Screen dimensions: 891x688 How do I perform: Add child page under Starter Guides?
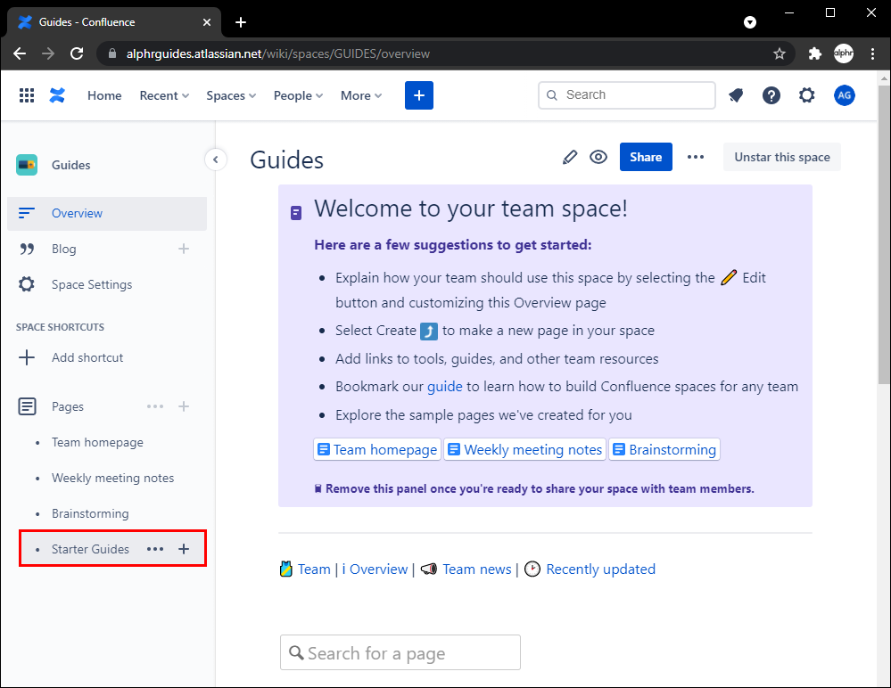[x=184, y=549]
